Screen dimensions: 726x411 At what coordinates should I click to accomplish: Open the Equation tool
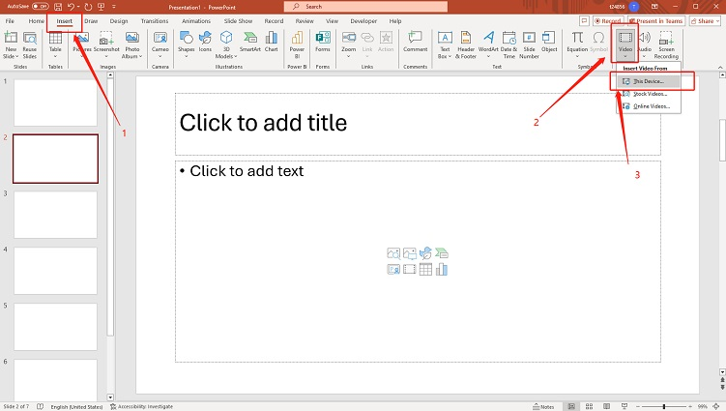(x=577, y=44)
